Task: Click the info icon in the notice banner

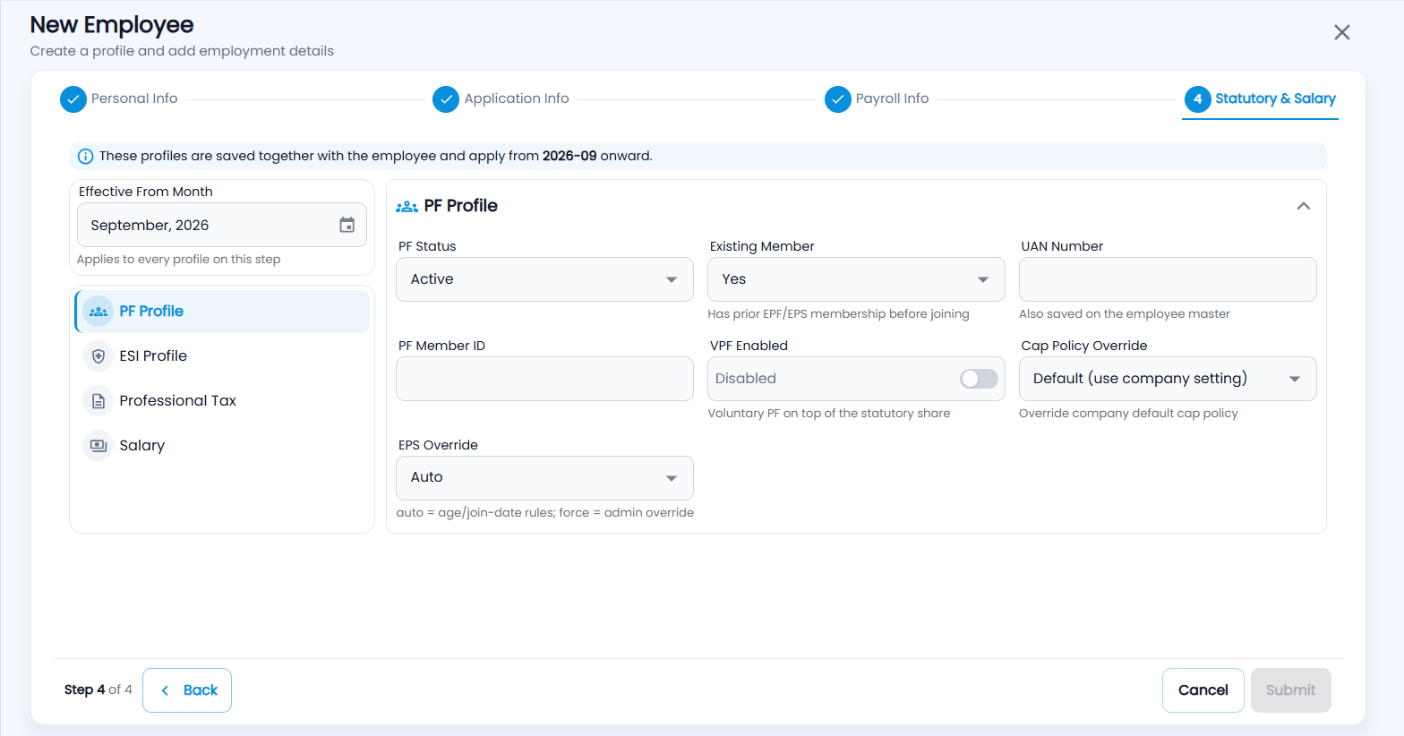Action: pos(85,157)
